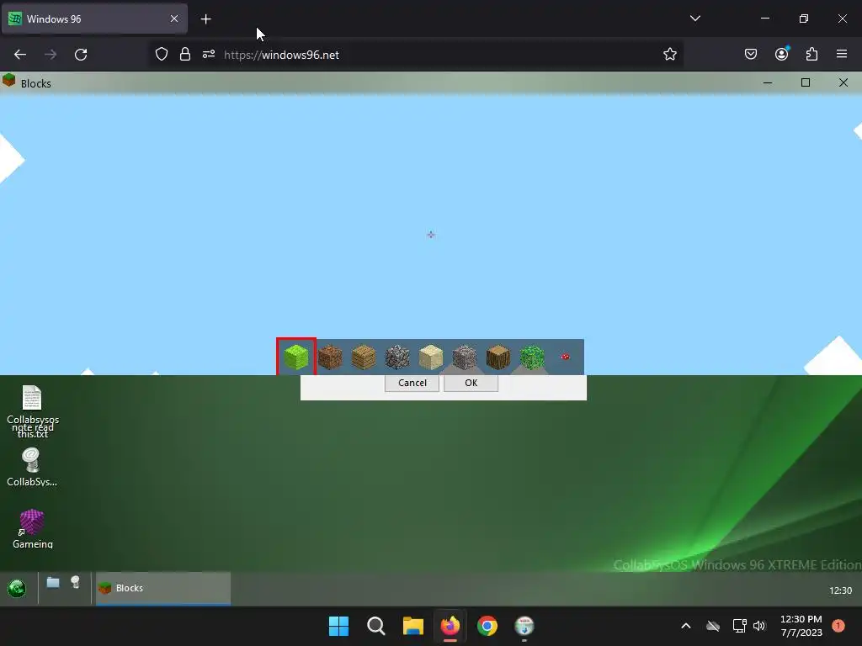
Task: Open the Pocket save icon
Action: point(750,55)
